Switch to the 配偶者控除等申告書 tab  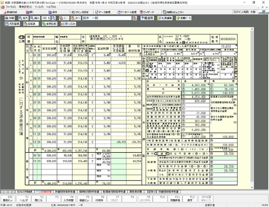[114, 192]
